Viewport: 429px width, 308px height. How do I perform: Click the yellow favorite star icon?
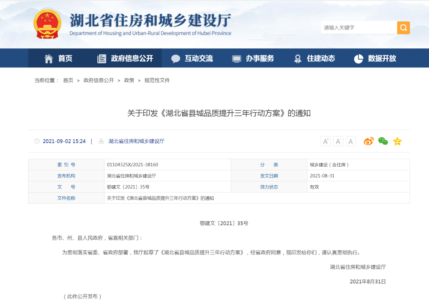point(397,141)
